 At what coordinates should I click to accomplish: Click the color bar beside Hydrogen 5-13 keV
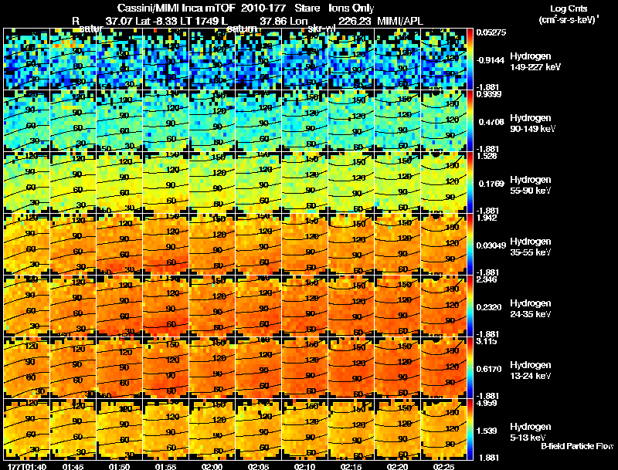470,430
